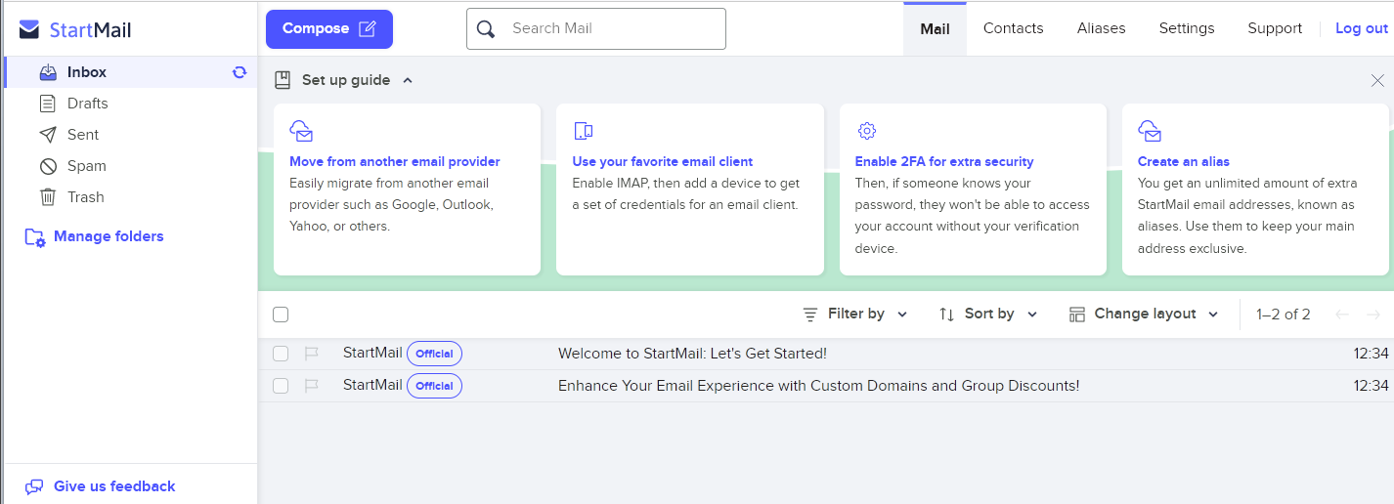The width and height of the screenshot is (1394, 504).
Task: Click Give us feedback link
Action: (x=114, y=486)
